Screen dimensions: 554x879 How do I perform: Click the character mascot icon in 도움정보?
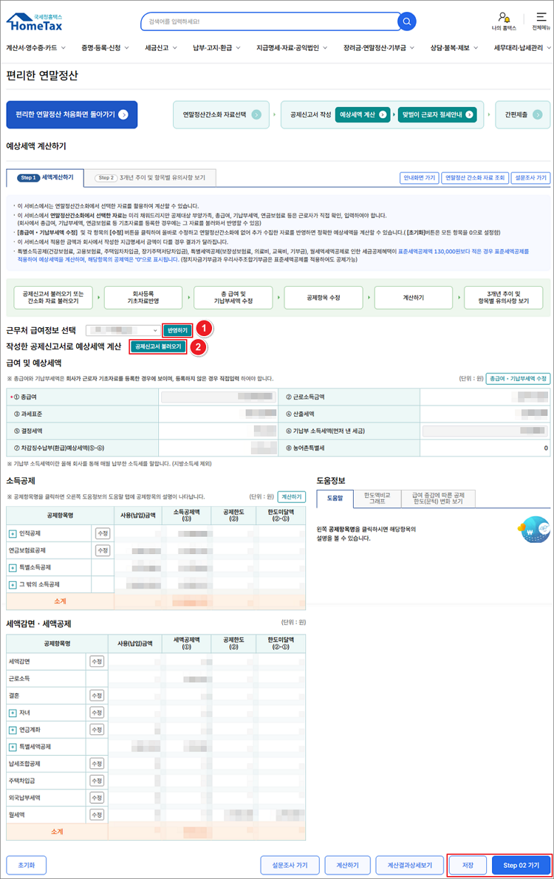pos(534,530)
